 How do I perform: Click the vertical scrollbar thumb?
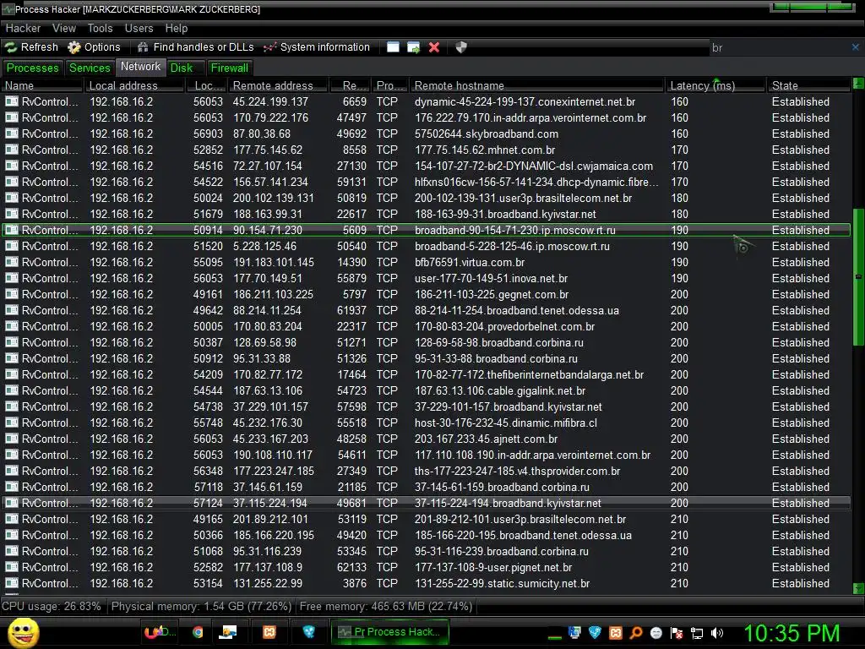pos(858,276)
